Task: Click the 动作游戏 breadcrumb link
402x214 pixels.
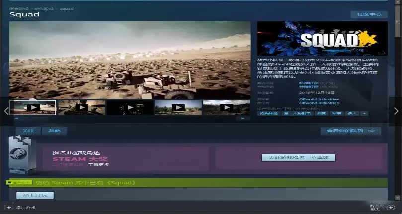Action: [x=44, y=9]
